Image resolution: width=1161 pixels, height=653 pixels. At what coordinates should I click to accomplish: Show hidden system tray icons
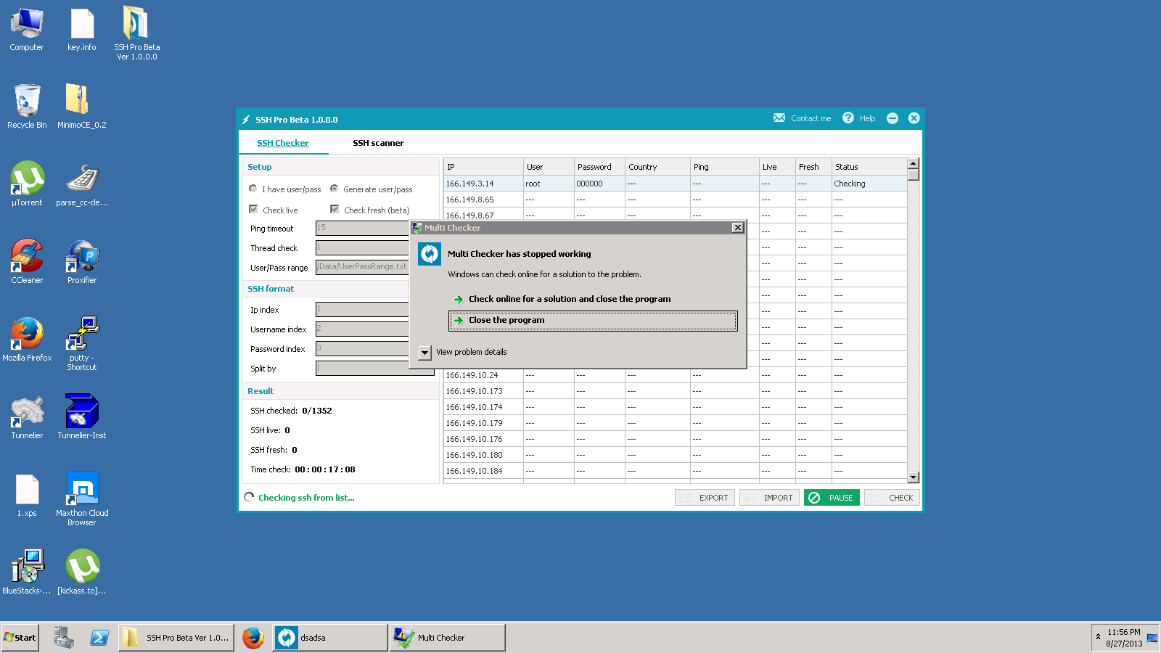point(1098,637)
